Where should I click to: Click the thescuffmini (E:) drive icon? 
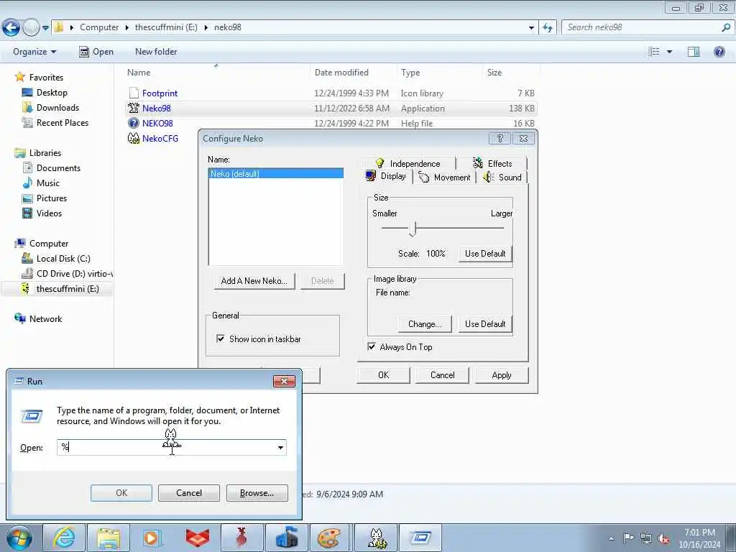(26, 288)
